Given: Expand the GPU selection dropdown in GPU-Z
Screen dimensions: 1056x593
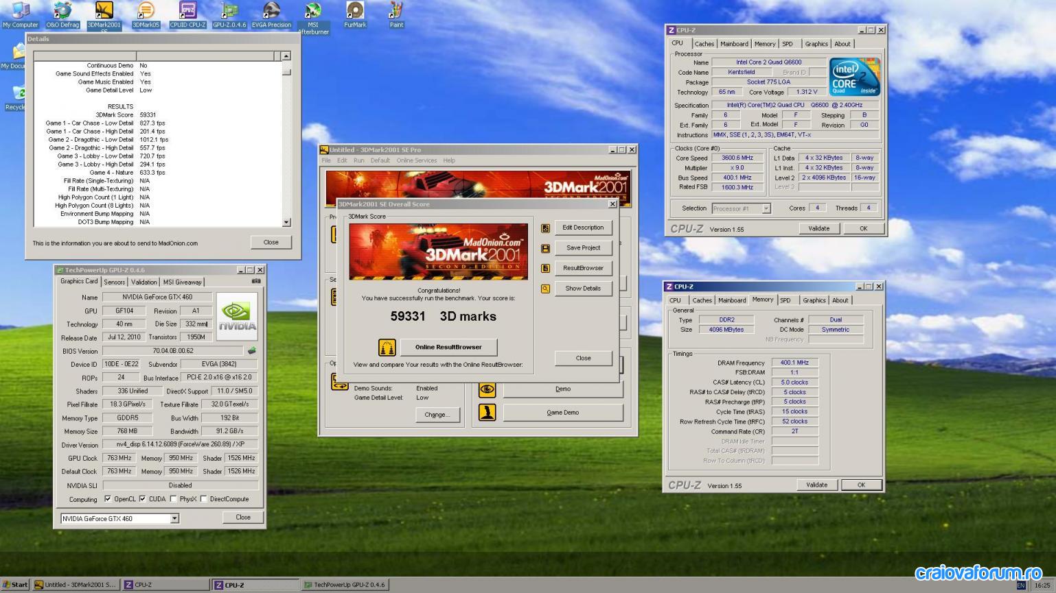Looking at the screenshot, I should [x=174, y=519].
